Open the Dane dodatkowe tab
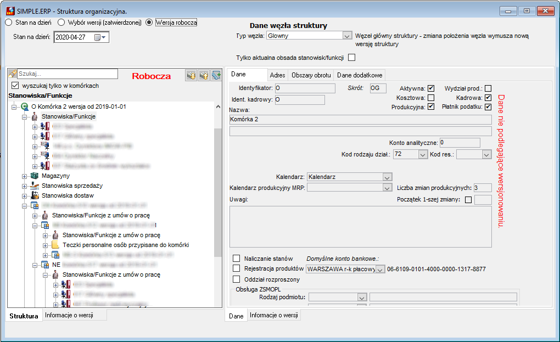The height and width of the screenshot is (342, 560). 360,75
